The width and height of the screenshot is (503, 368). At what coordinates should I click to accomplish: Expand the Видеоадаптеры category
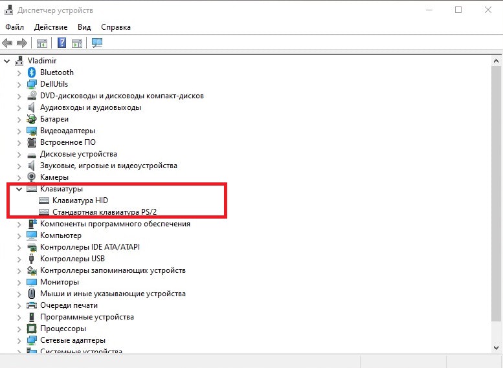(19, 131)
